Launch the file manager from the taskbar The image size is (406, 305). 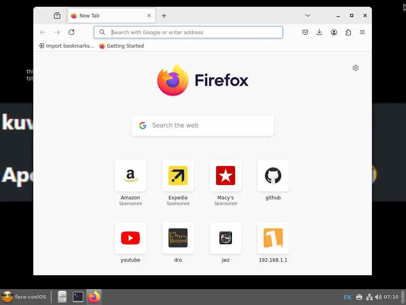62,297
